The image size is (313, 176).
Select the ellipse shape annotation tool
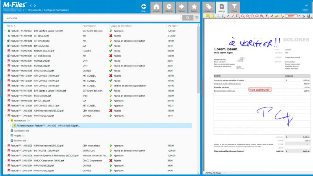pyautogui.click(x=242, y=16)
